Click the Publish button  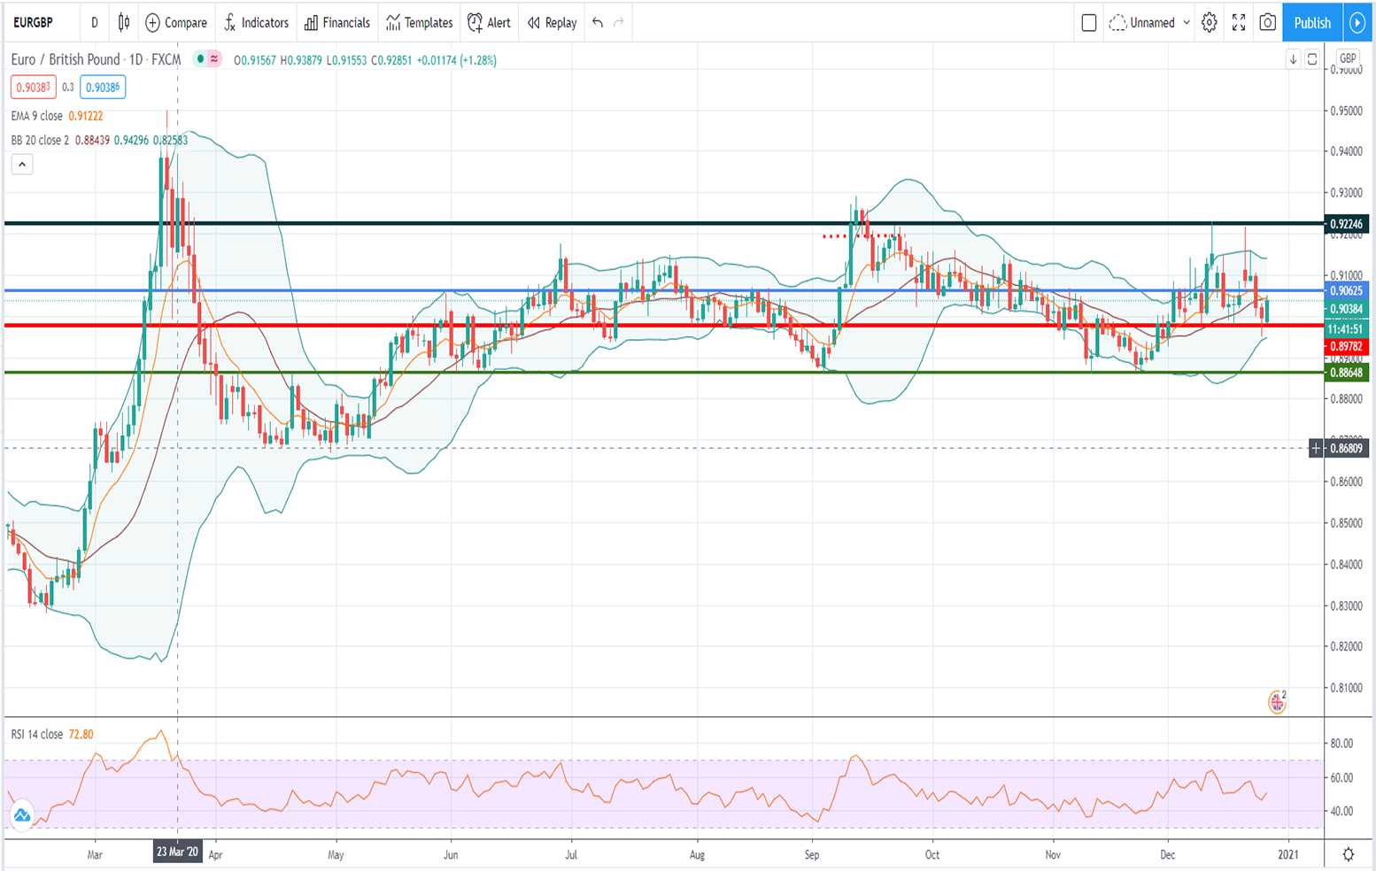coord(1311,23)
